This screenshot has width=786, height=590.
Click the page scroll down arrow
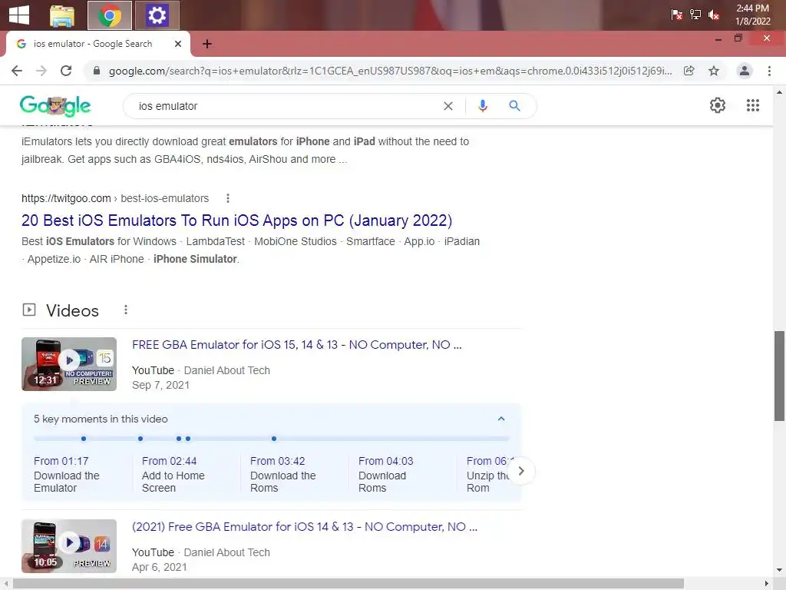(779, 570)
